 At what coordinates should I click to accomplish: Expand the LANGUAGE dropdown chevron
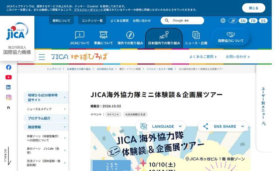click(180, 126)
